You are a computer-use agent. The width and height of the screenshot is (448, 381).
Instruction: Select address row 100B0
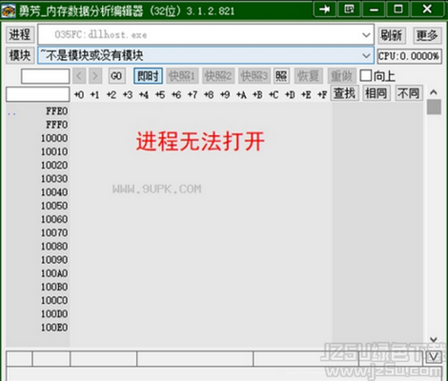click(x=54, y=287)
